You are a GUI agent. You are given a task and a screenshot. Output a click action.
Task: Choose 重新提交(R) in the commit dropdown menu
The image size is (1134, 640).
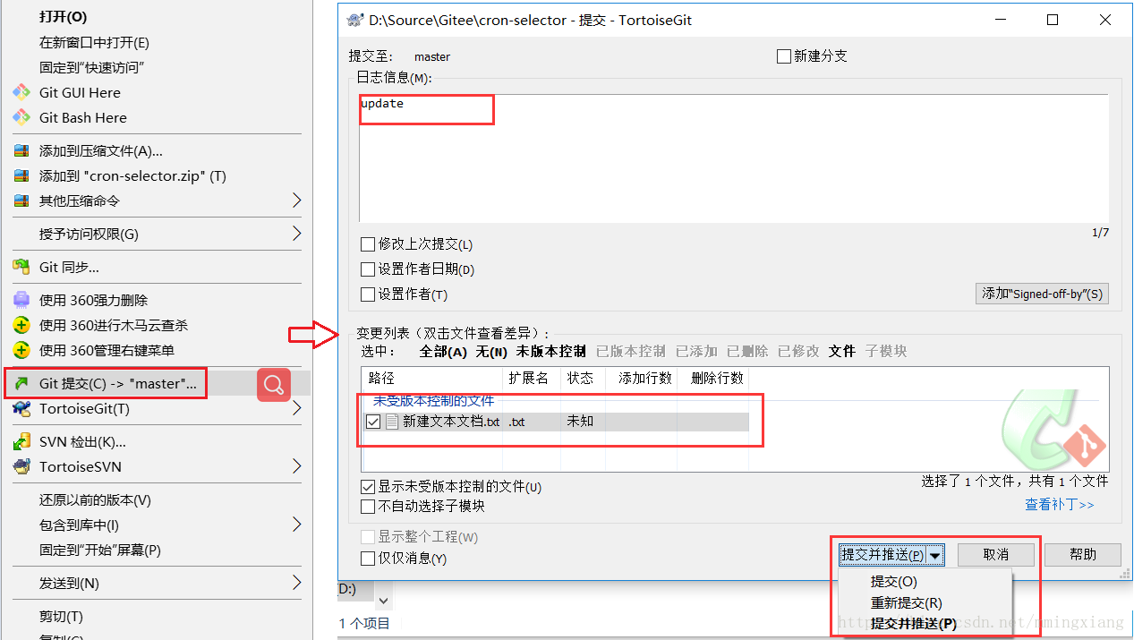[x=907, y=603]
